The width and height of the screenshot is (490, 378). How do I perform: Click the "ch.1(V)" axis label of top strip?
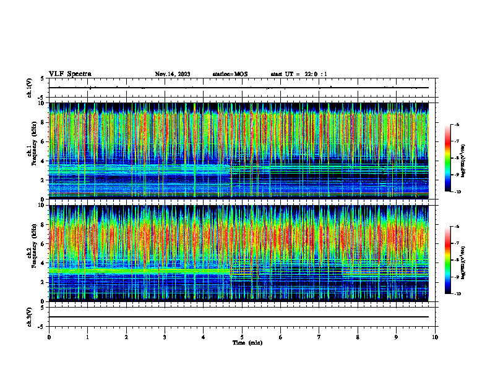click(30, 88)
